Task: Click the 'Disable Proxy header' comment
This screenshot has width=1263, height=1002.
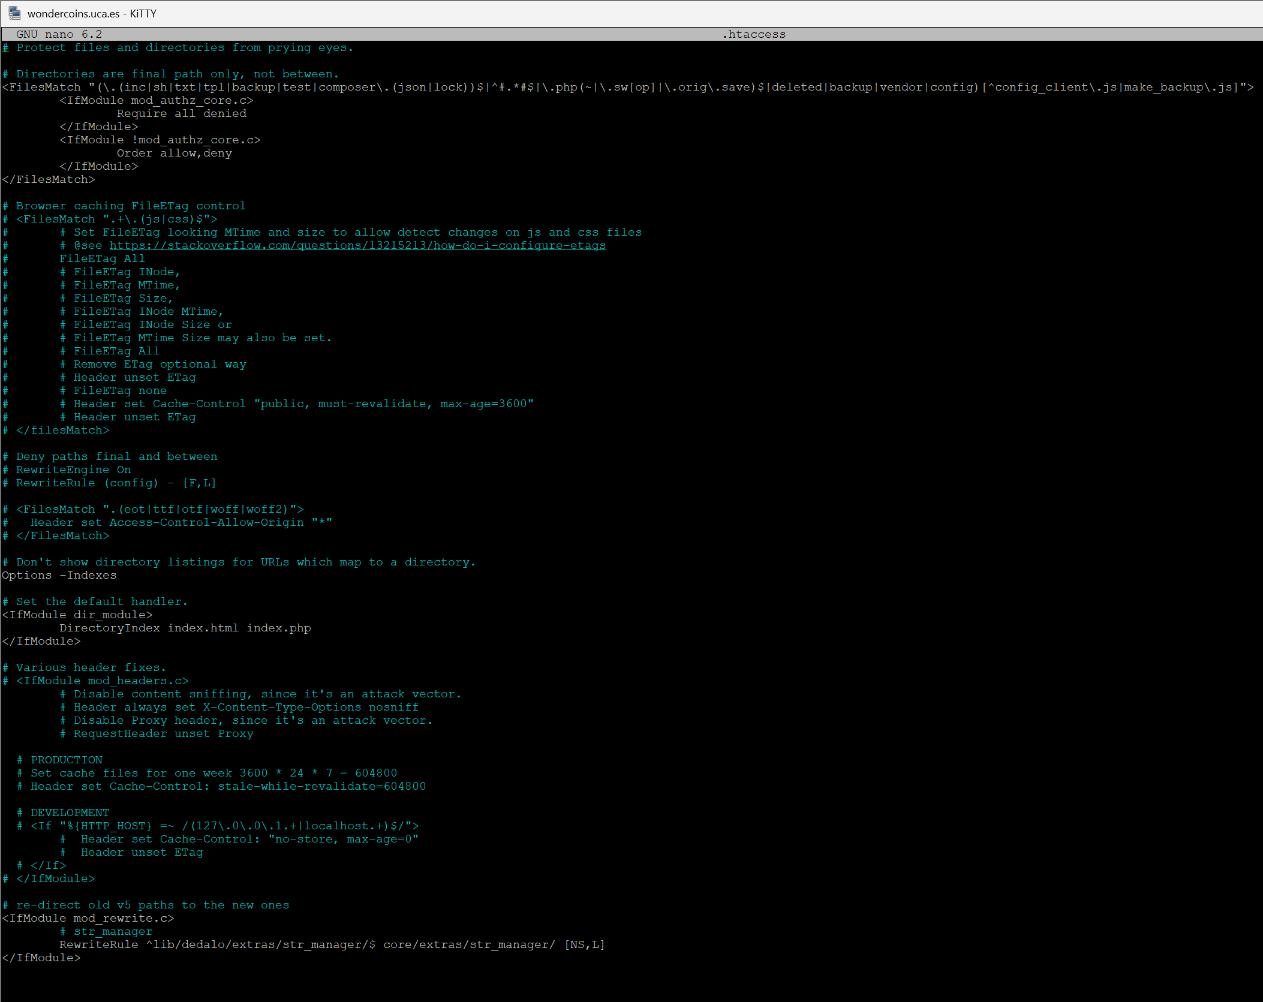Action: pos(246,720)
